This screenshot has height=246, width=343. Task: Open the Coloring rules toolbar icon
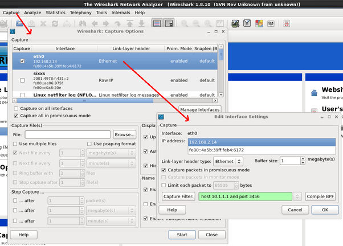pos(259,23)
